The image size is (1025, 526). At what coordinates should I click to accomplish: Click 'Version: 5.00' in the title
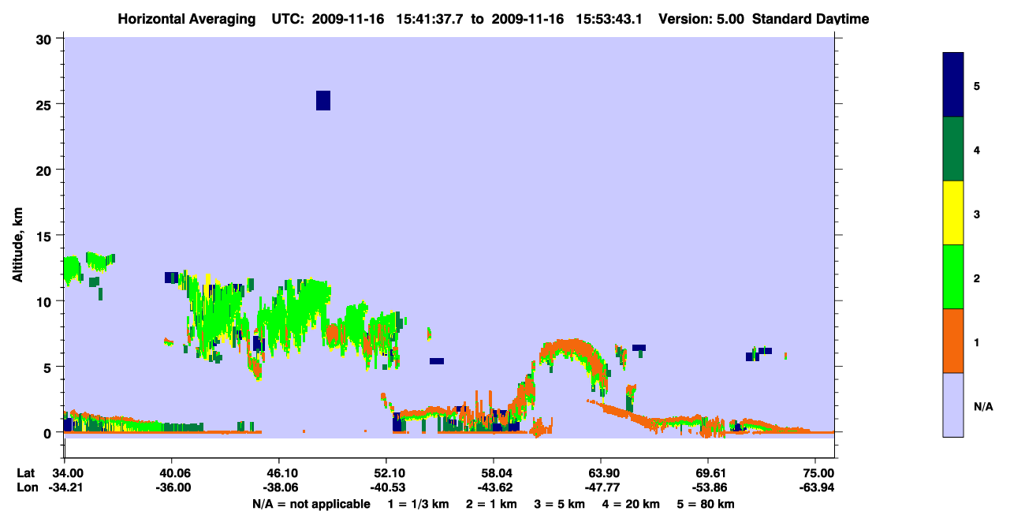click(702, 19)
